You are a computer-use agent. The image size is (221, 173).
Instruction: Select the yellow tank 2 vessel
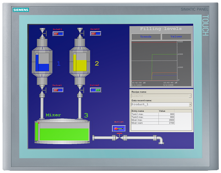[80, 62]
